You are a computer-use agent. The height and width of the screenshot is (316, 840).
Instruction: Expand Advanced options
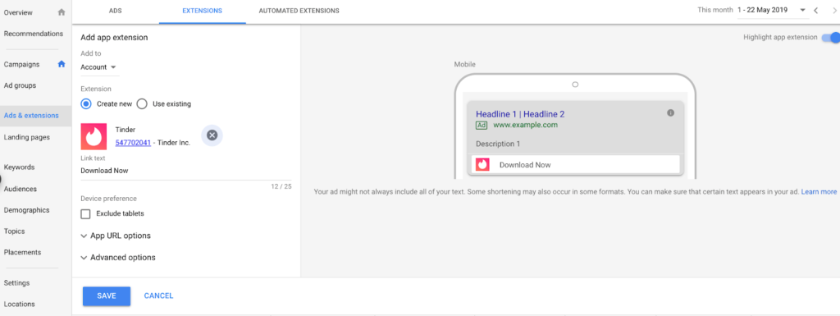tap(118, 258)
